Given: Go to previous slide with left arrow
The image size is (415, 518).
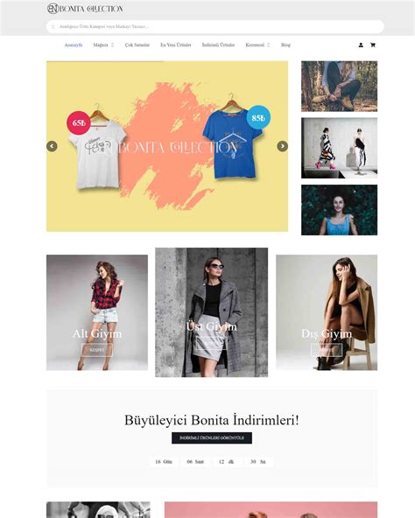Looking at the screenshot, I should tap(52, 146).
